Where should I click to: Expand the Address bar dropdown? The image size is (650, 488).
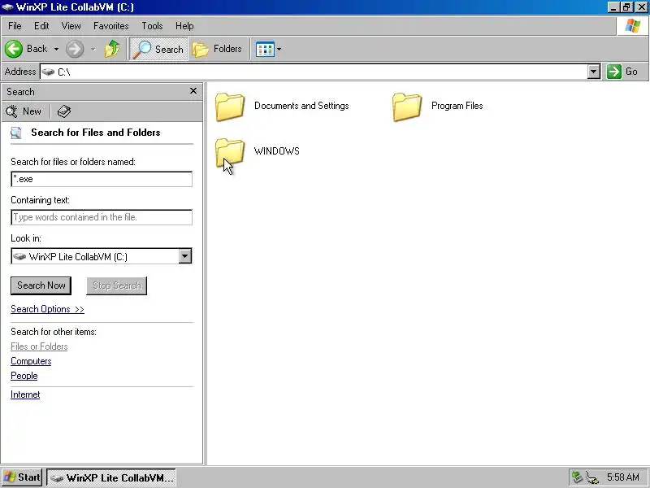click(x=594, y=72)
